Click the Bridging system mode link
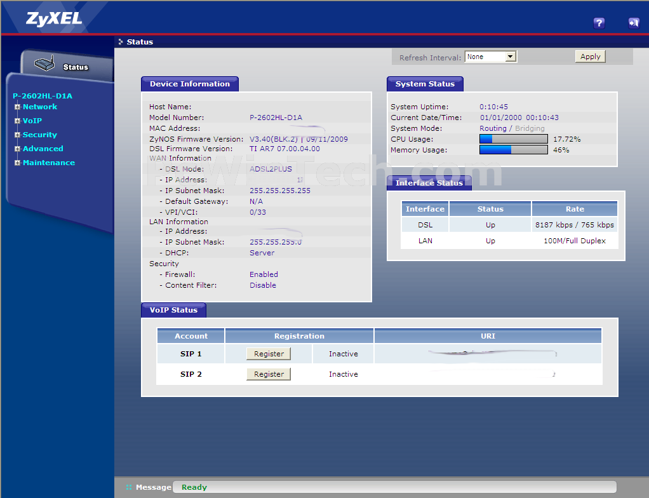The width and height of the screenshot is (649, 498). coord(530,128)
